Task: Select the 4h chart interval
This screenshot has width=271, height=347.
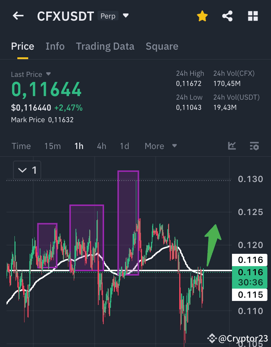Action: coord(102,146)
